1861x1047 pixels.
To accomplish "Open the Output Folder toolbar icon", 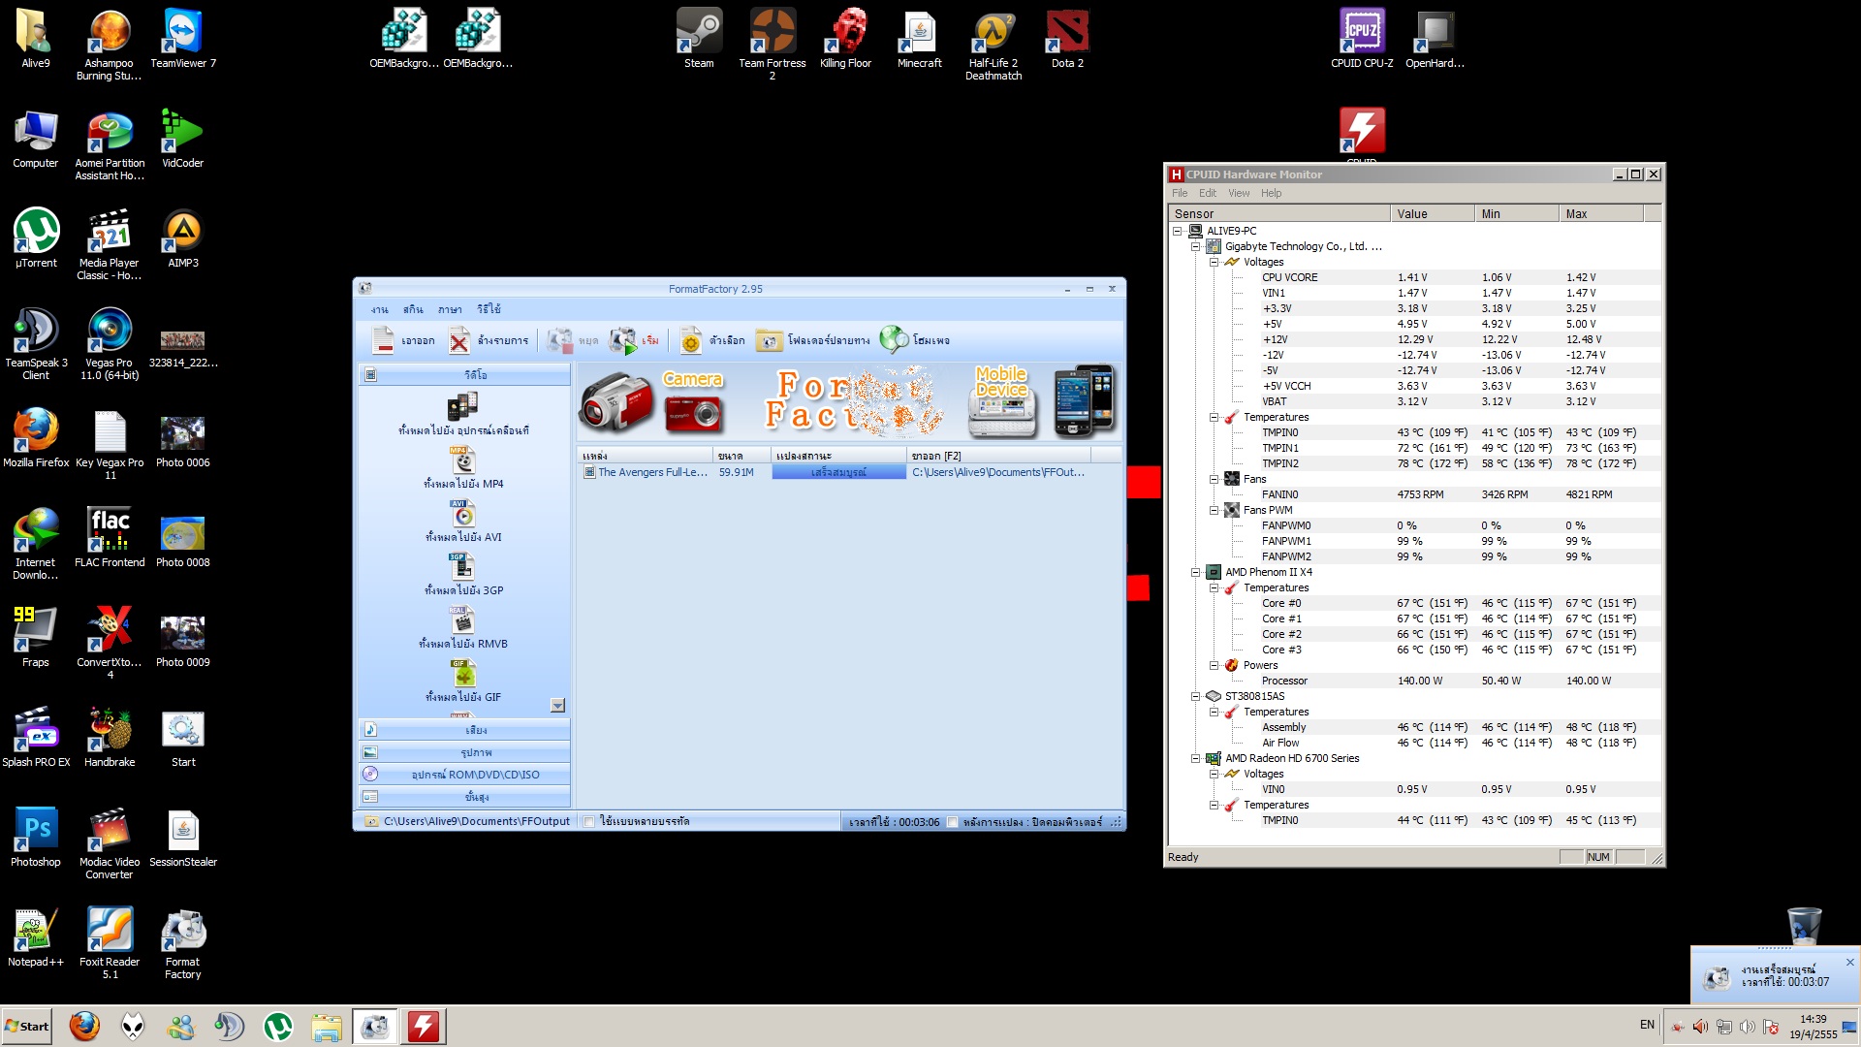I will [769, 340].
